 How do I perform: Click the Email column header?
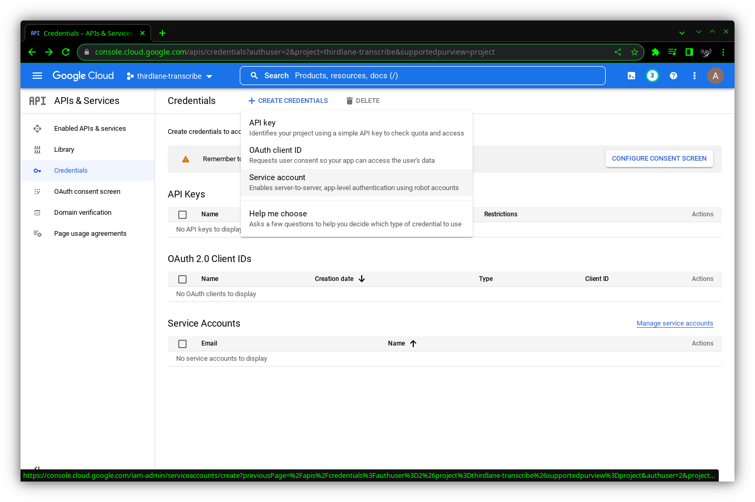point(209,343)
